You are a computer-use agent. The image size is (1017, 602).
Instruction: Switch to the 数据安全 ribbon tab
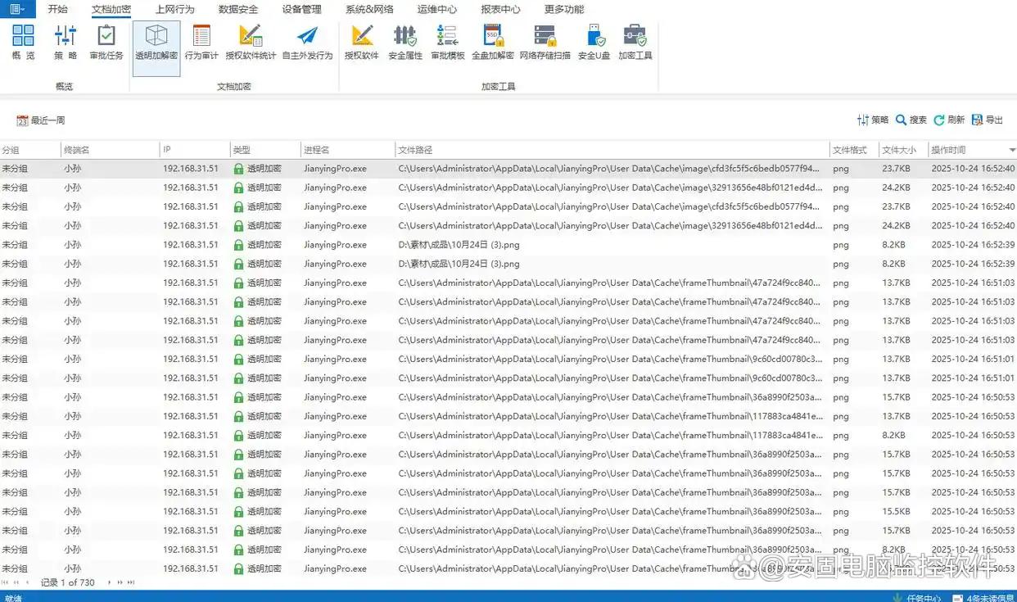(x=238, y=10)
